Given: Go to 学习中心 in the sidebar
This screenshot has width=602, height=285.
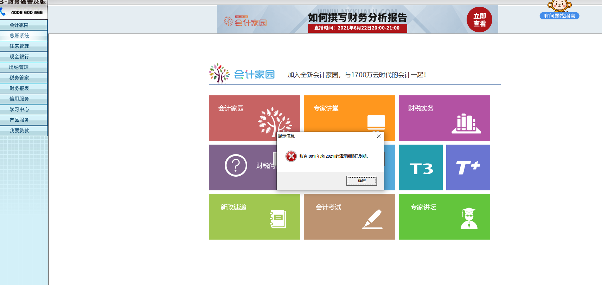Looking at the screenshot, I should pos(24,110).
